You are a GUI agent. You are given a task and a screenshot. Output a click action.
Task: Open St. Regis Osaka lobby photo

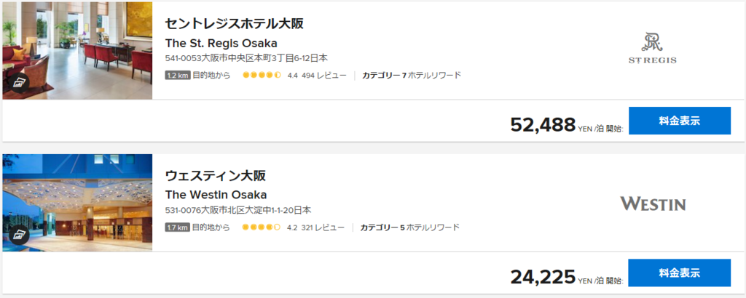tap(77, 50)
